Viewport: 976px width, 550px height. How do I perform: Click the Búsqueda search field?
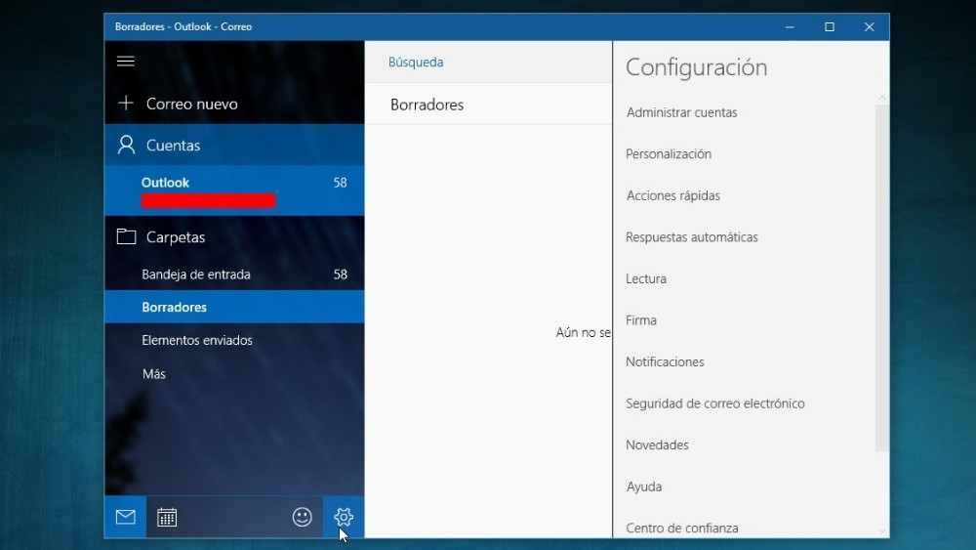[489, 62]
